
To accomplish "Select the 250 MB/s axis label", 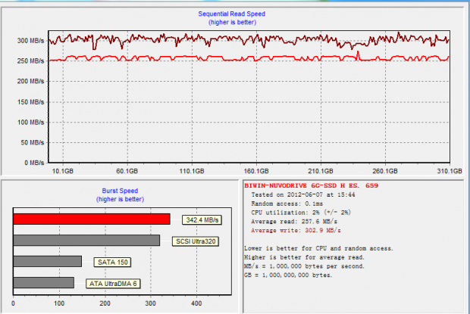I will (x=30, y=61).
